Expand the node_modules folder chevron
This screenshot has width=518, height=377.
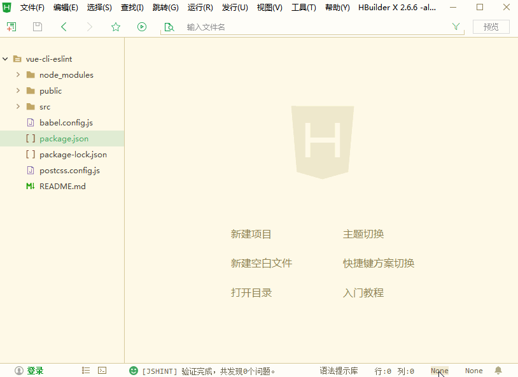(x=18, y=75)
